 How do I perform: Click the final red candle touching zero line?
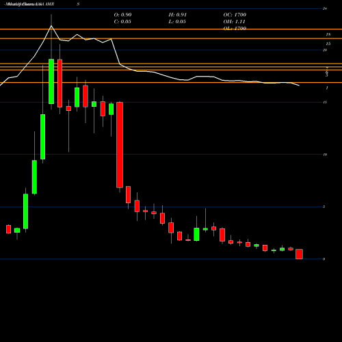click(299, 254)
